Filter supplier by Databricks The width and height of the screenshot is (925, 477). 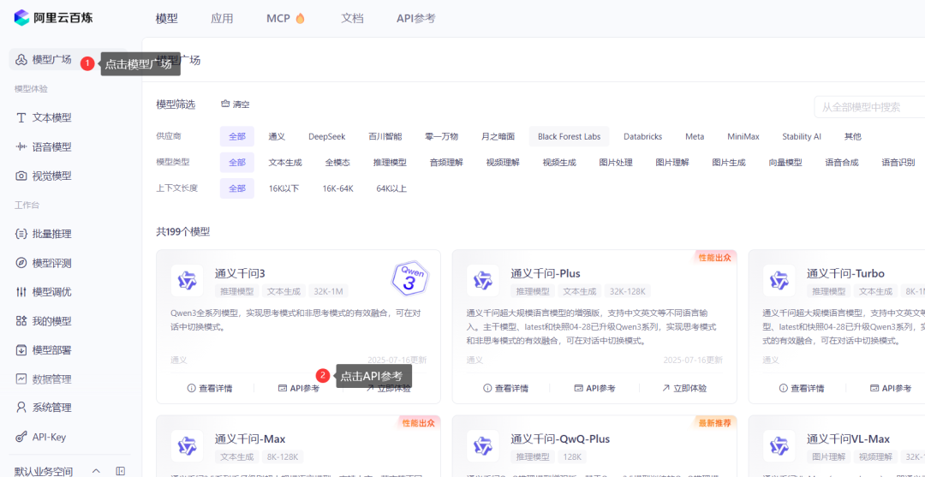click(x=643, y=136)
